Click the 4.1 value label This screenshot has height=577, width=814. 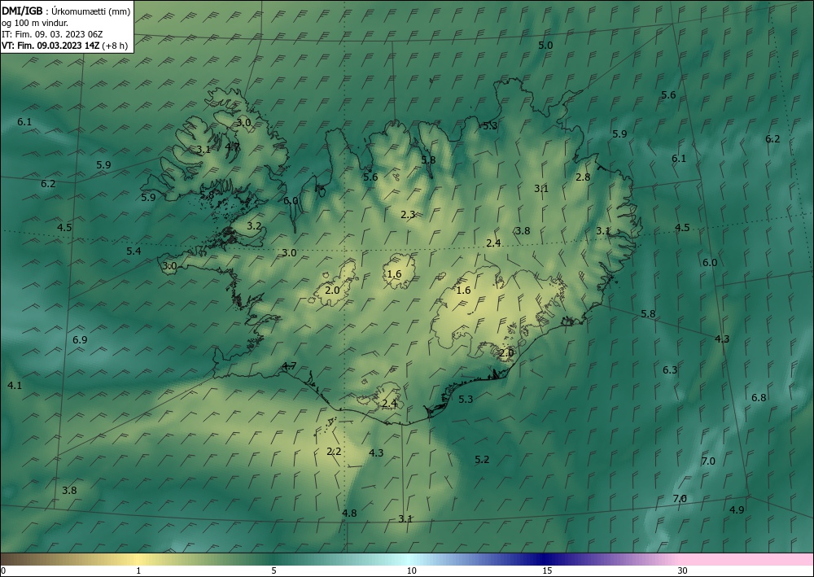(15, 386)
